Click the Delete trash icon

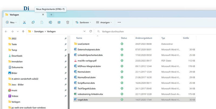tap(68, 22)
